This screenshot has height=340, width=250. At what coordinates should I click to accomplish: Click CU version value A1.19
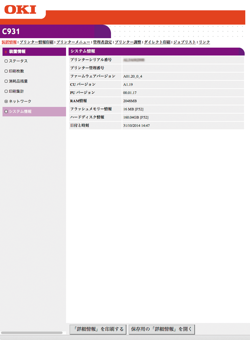tap(128, 85)
